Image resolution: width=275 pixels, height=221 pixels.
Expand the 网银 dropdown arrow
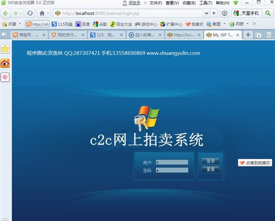click(x=247, y=23)
